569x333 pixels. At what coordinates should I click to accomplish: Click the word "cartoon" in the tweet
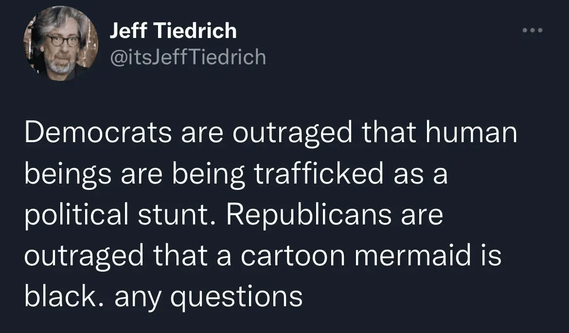tap(293, 255)
